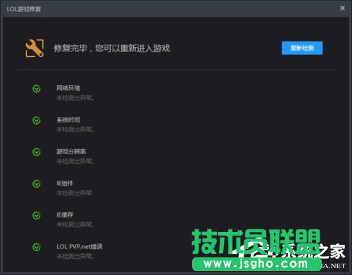Viewport: 352px width, 275px height.
Task: Select the IE缓存 item label
Action: (x=65, y=215)
